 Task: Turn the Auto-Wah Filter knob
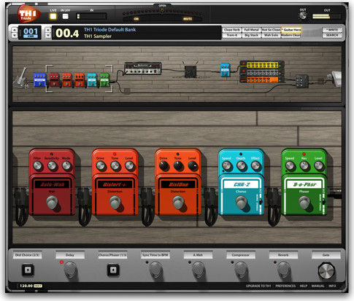point(37,165)
